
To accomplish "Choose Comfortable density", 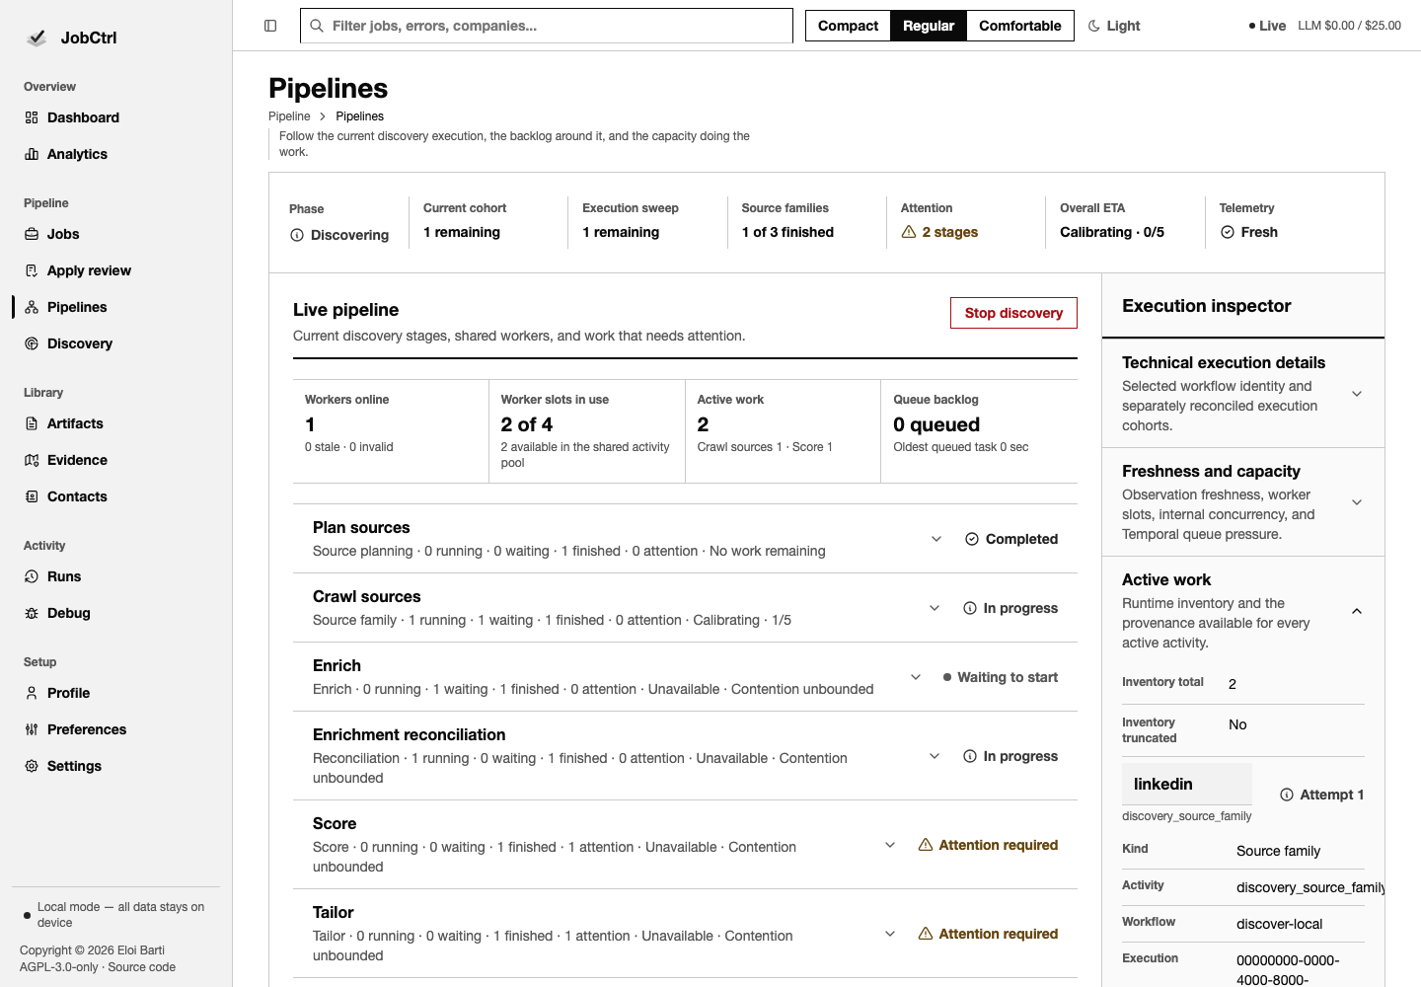I will tap(1020, 26).
